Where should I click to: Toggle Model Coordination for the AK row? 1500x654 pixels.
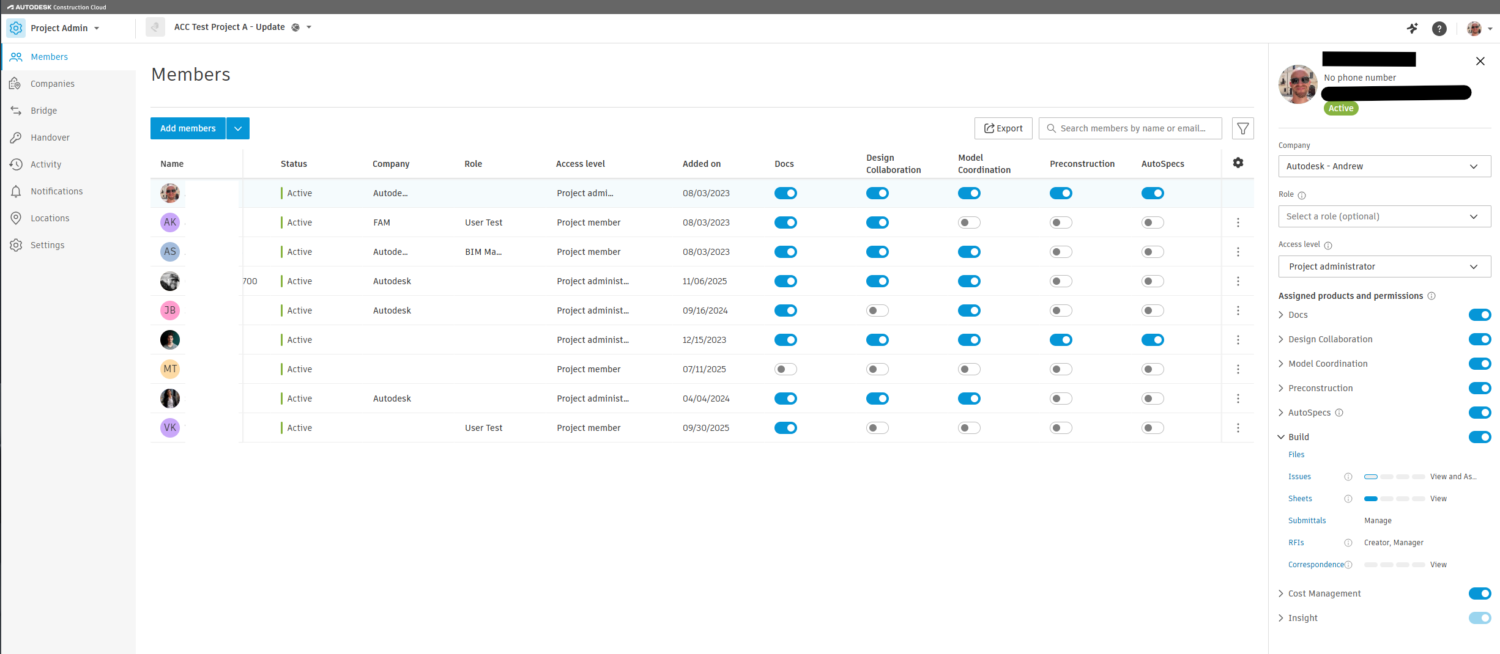click(x=969, y=222)
